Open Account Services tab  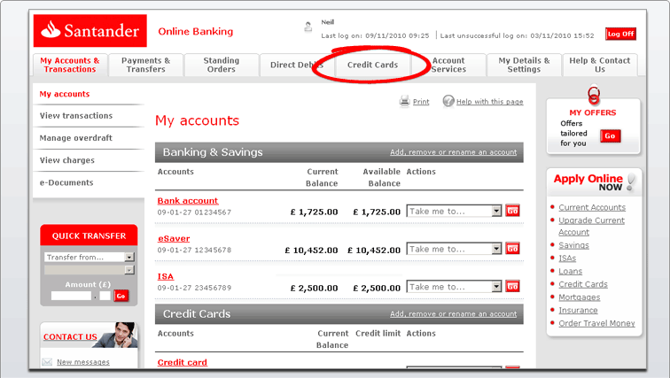(448, 65)
